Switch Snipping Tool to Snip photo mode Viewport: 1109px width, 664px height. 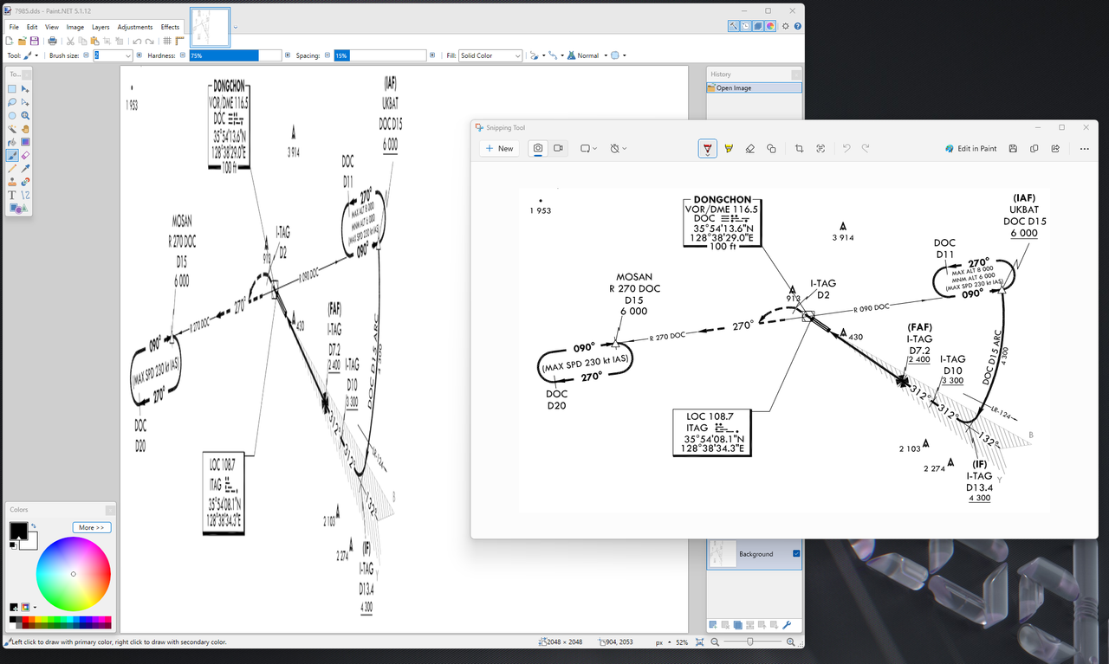pos(538,148)
